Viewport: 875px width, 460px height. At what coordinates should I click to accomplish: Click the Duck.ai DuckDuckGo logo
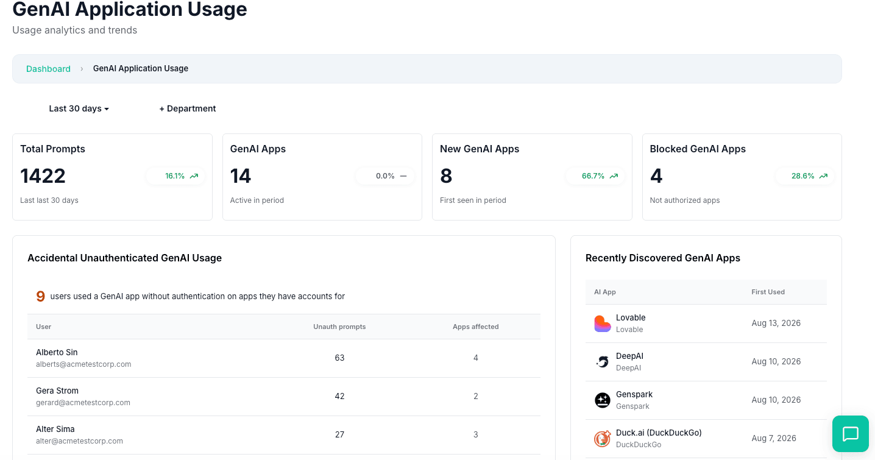pos(602,439)
